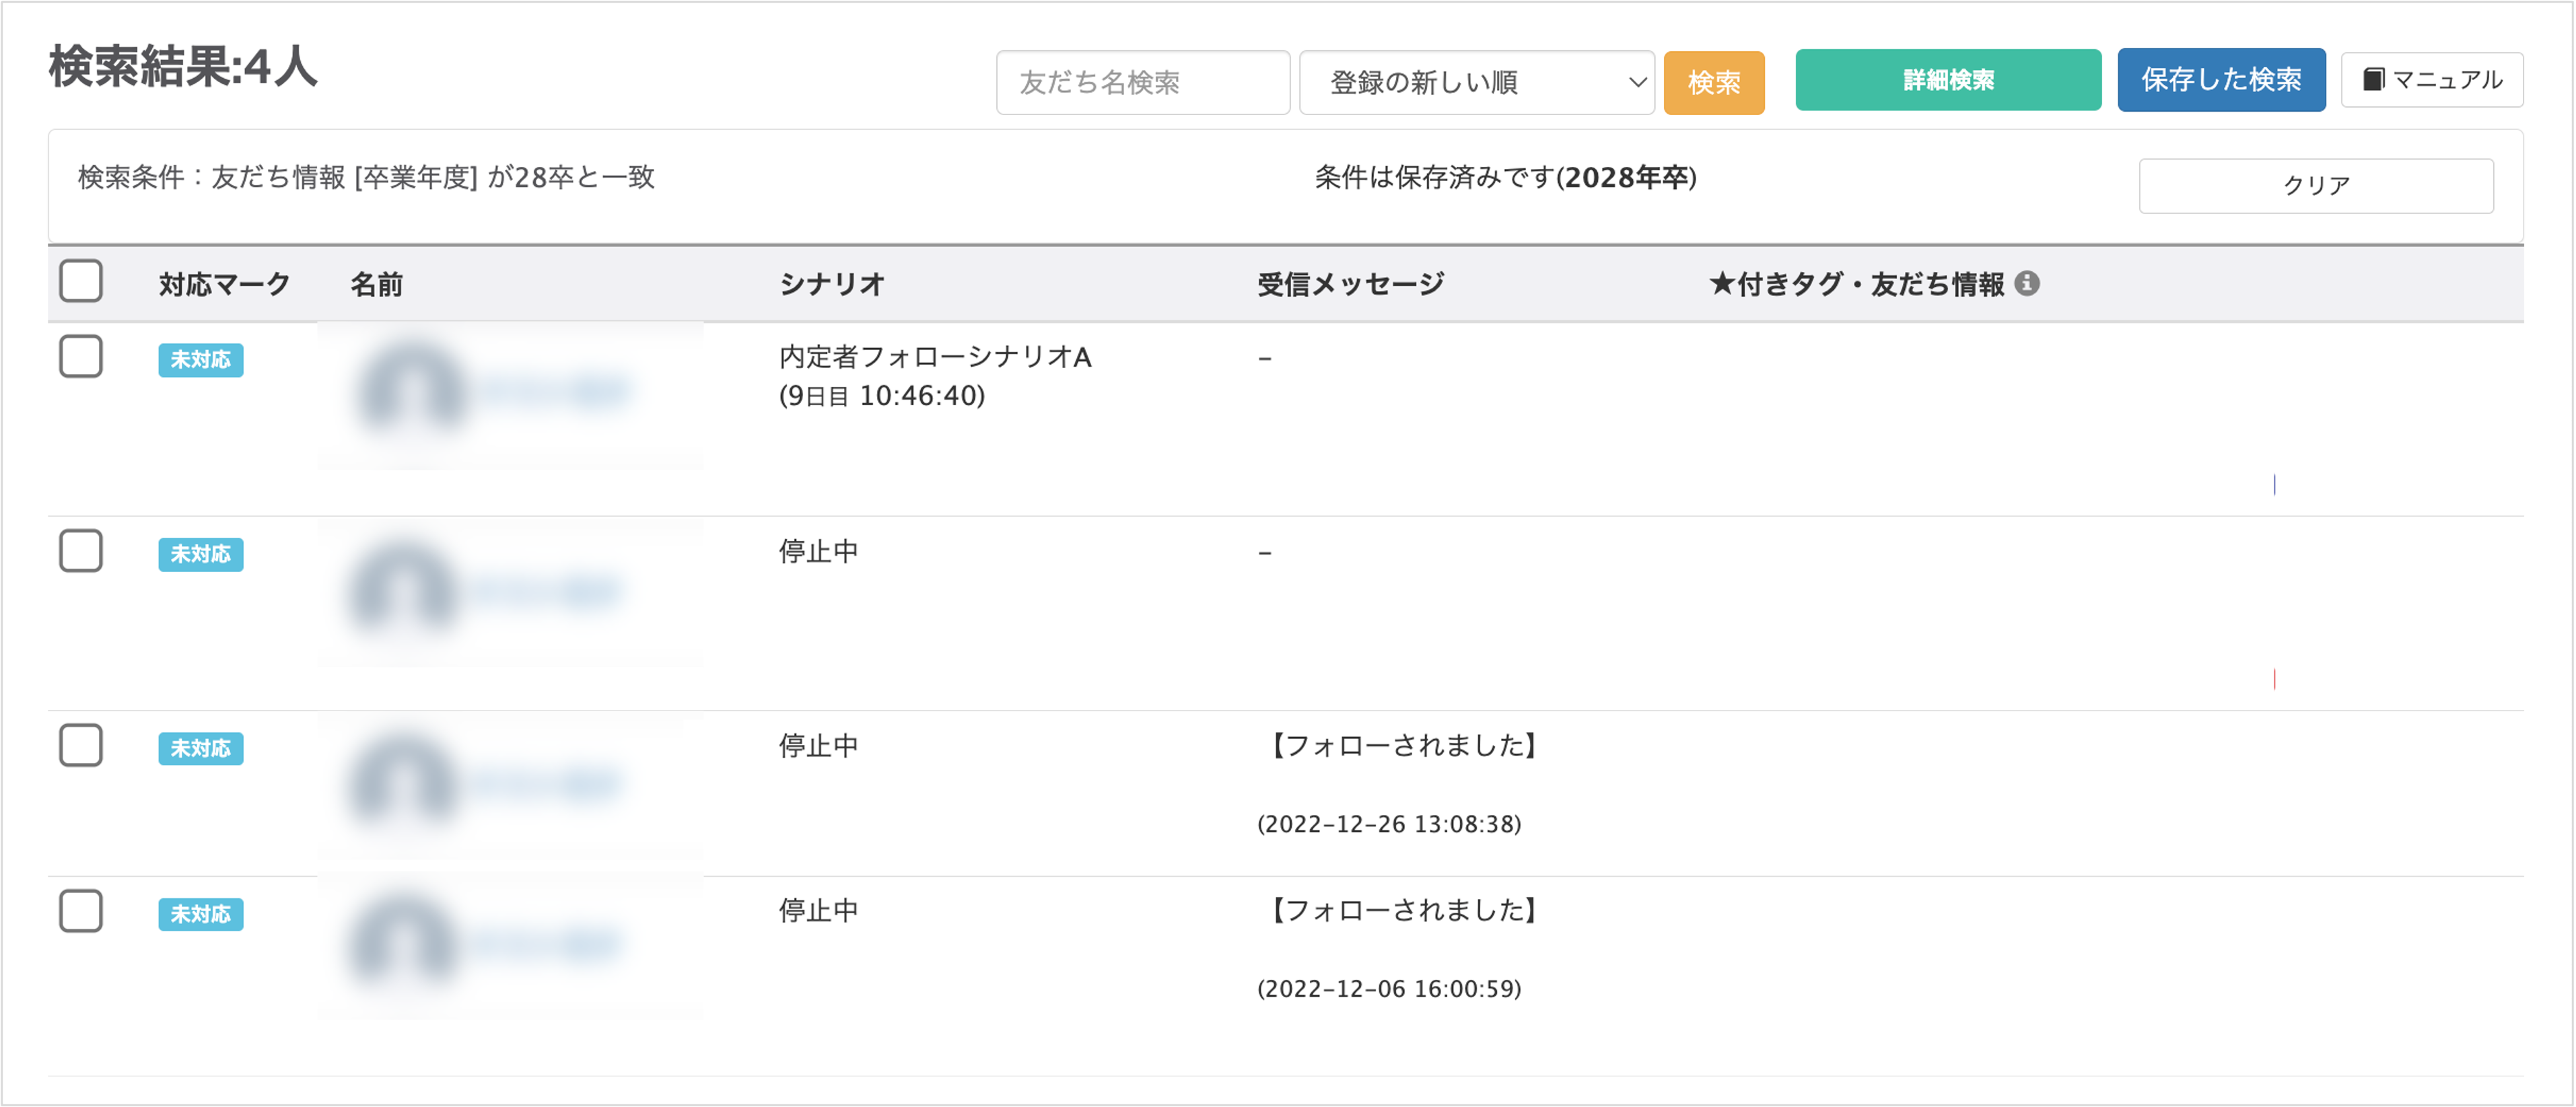Viewport: 2576px width, 1107px height.
Task: Click the info icon beside ★付きタグ・友だち情報
Action: (x=2026, y=284)
